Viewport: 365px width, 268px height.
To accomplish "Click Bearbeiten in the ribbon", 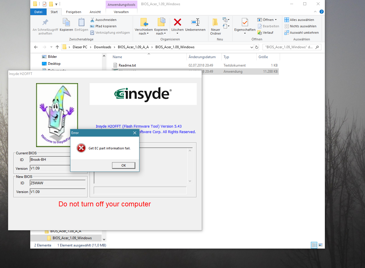I will (x=268, y=26).
